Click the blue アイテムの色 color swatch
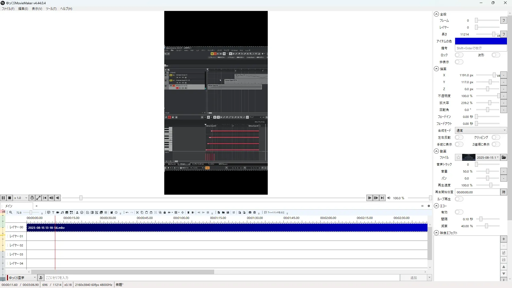 click(x=481, y=41)
